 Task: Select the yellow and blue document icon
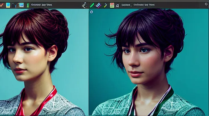point(8,5)
